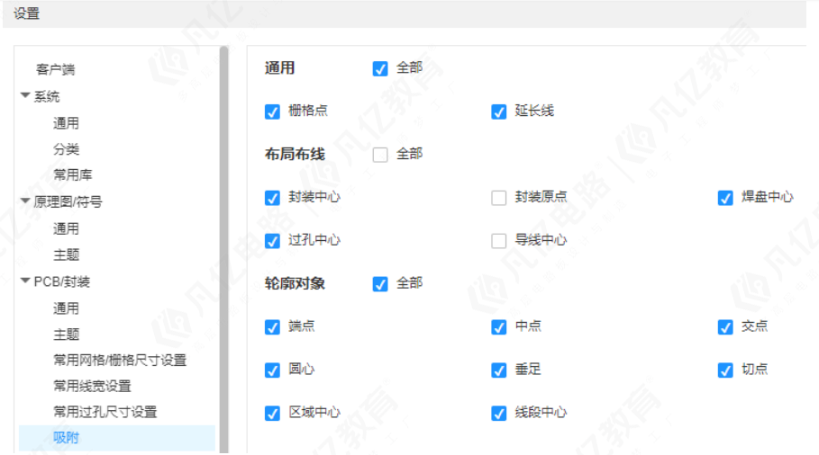
Task: Uncheck the 栅格点 checkbox
Action: pos(272,112)
